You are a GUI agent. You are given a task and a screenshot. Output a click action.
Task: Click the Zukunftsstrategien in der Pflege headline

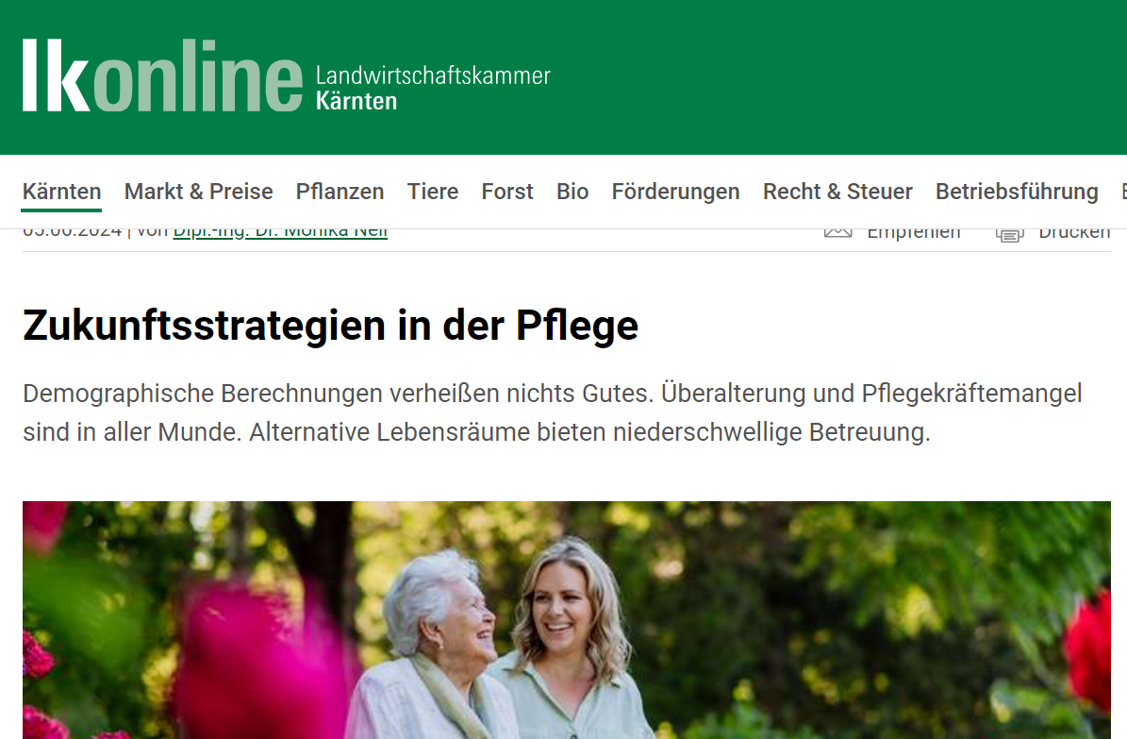(331, 326)
